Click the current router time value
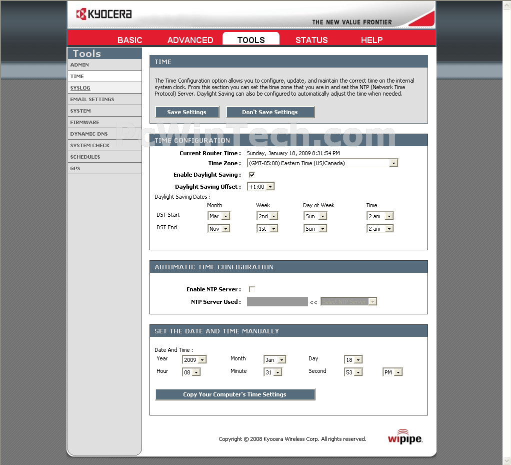 coord(293,153)
